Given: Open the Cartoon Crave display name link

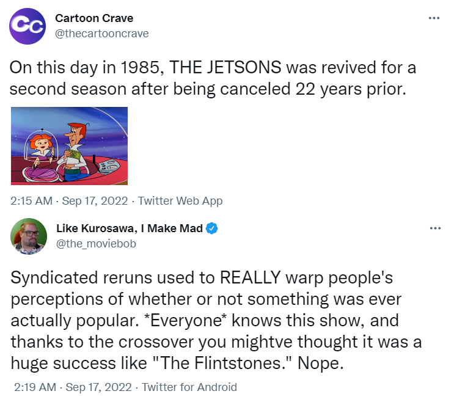Looking at the screenshot, I should click(94, 18).
